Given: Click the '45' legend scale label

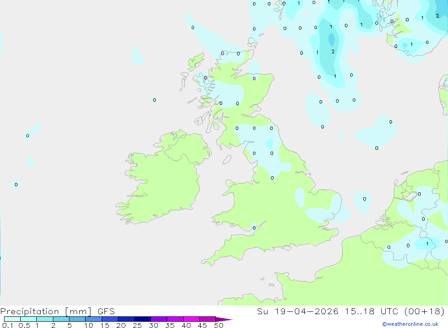Looking at the screenshot, I should 202,325.
